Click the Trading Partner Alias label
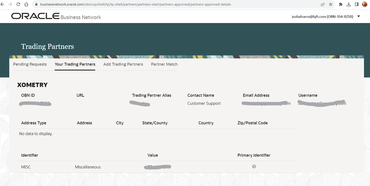The width and height of the screenshot is (370, 186). pyautogui.click(x=152, y=95)
